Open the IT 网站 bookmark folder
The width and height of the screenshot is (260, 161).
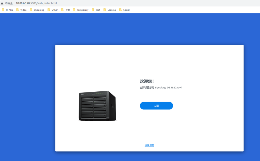pyautogui.click(x=7, y=10)
